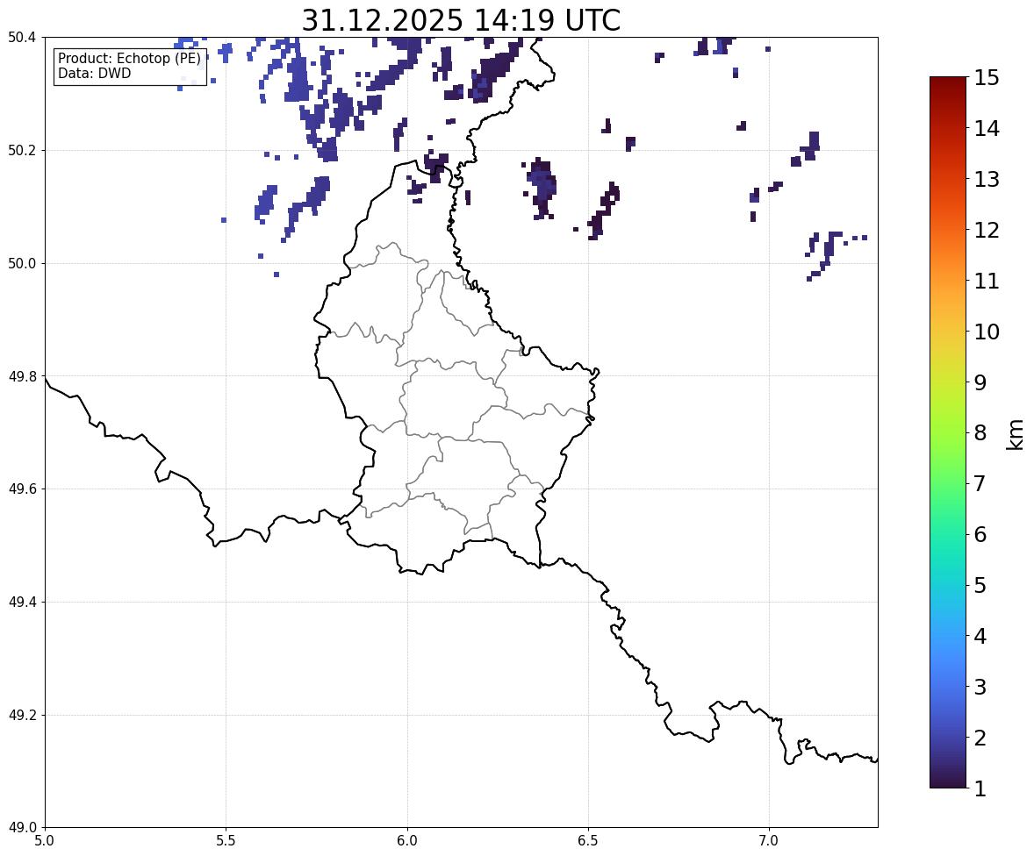Click the title "31.12.2025 14:19 UTC"
This screenshot has width=1034, height=856.
(x=461, y=20)
